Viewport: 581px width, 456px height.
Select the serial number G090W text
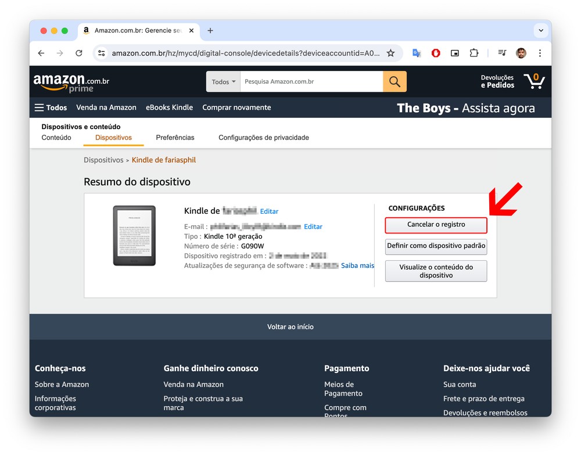coord(253,246)
